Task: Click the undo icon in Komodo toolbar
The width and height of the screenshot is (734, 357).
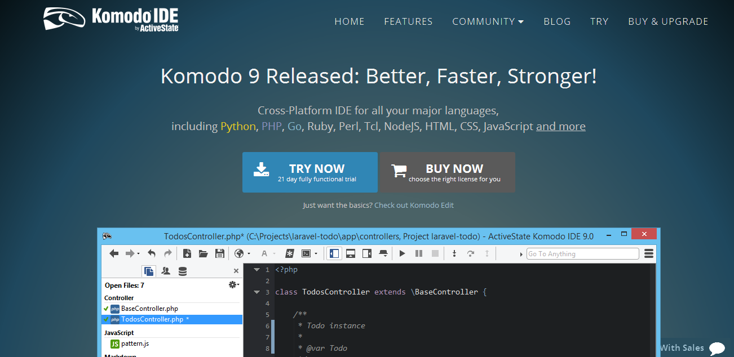Action: tap(151, 254)
